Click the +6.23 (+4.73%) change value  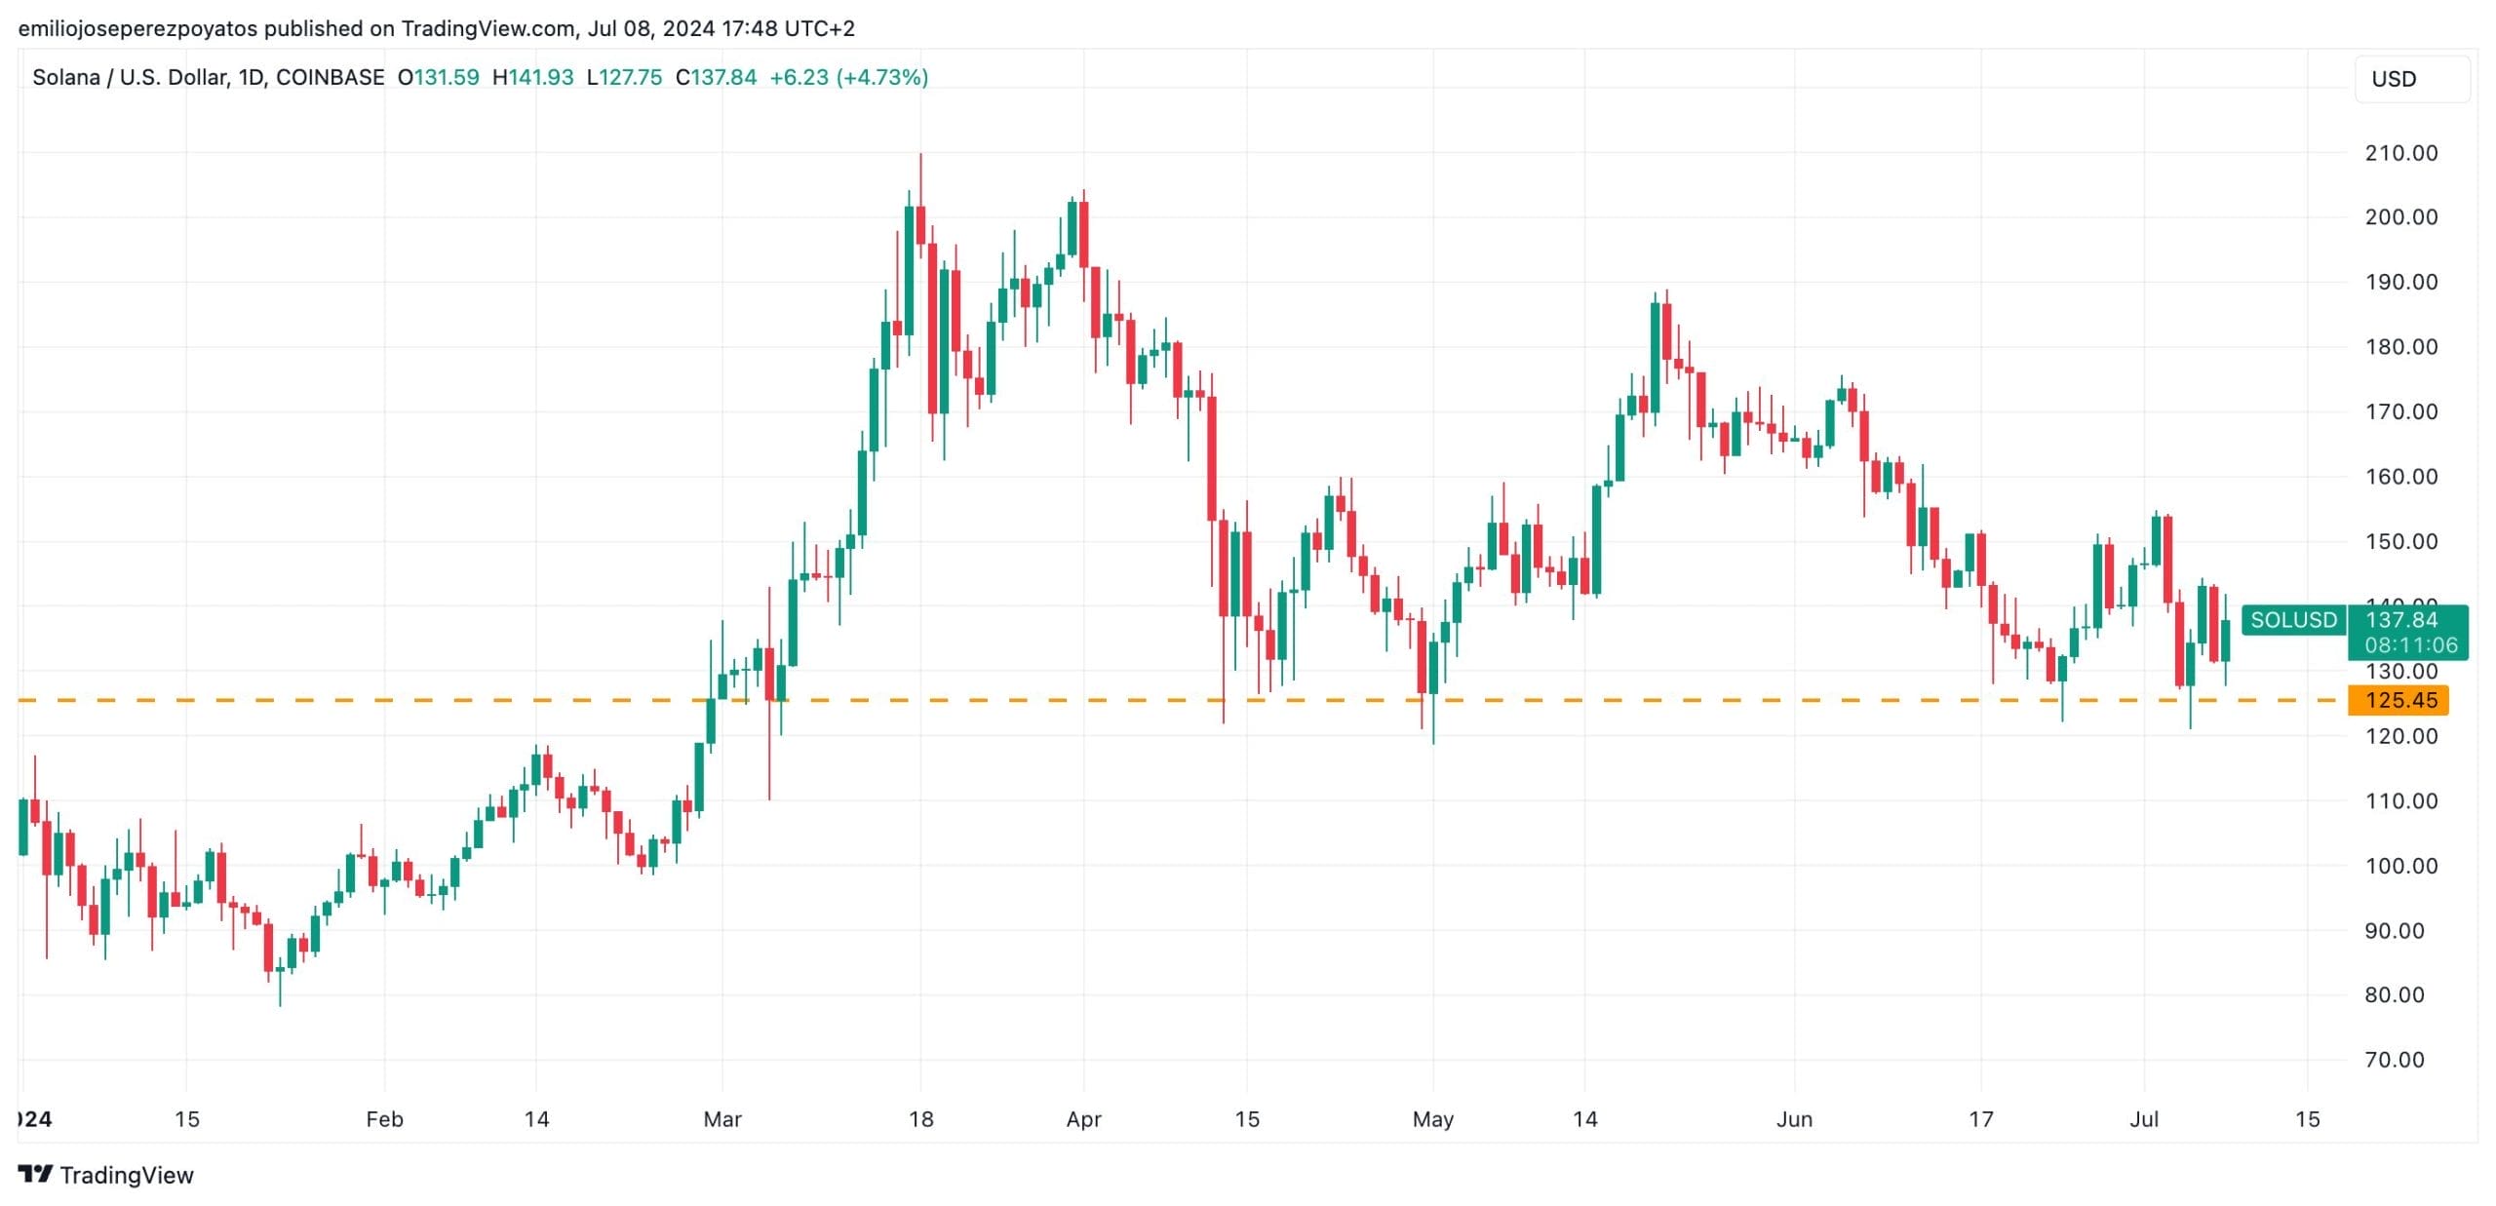pyautogui.click(x=848, y=77)
